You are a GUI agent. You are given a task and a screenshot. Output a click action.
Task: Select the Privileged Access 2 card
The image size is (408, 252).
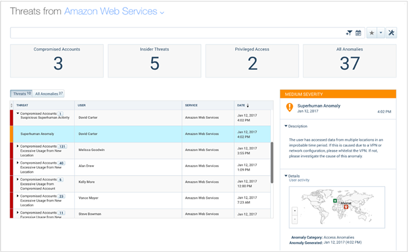pos(252,61)
